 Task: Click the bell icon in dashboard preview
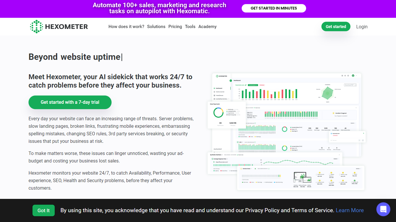pos(345,76)
